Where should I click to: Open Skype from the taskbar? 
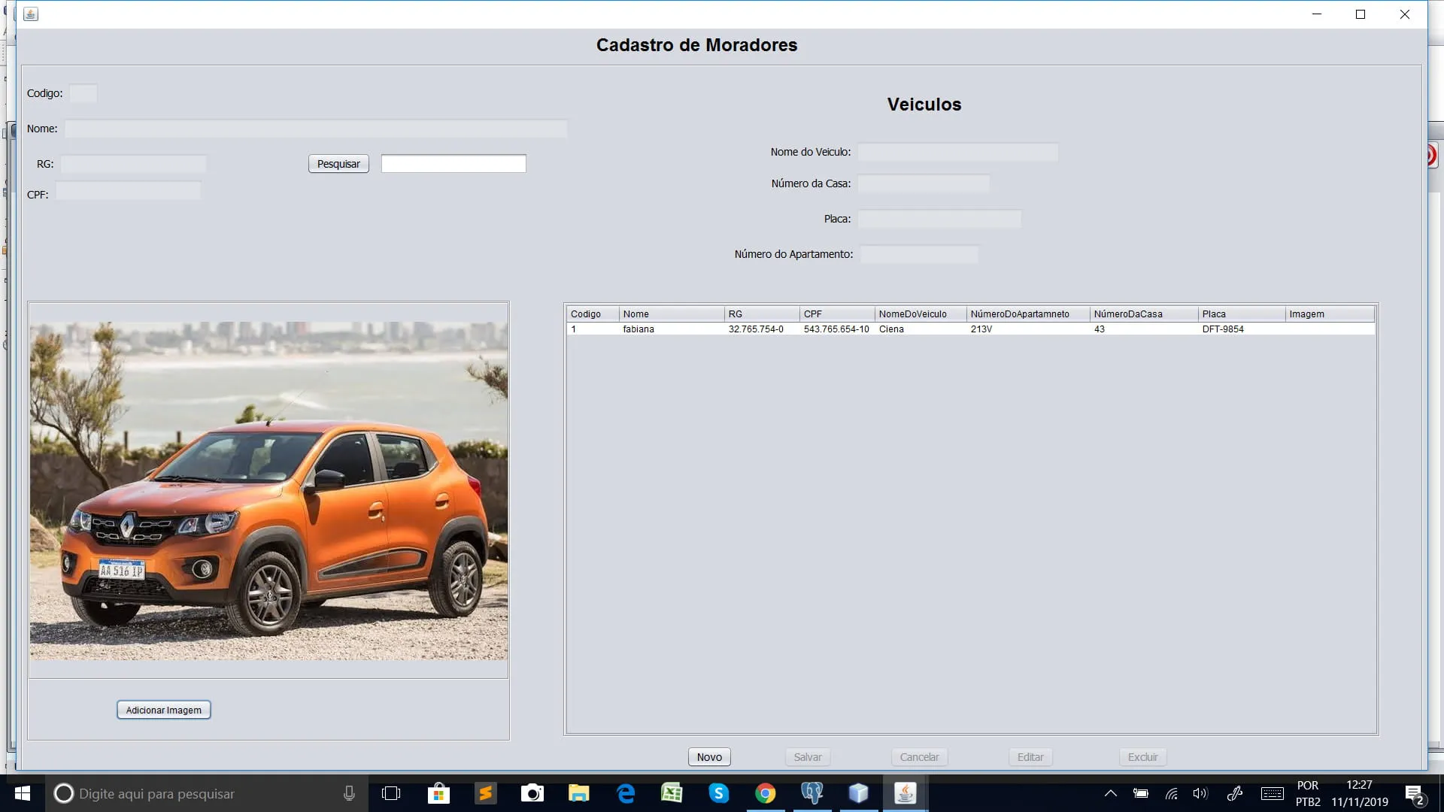[718, 793]
